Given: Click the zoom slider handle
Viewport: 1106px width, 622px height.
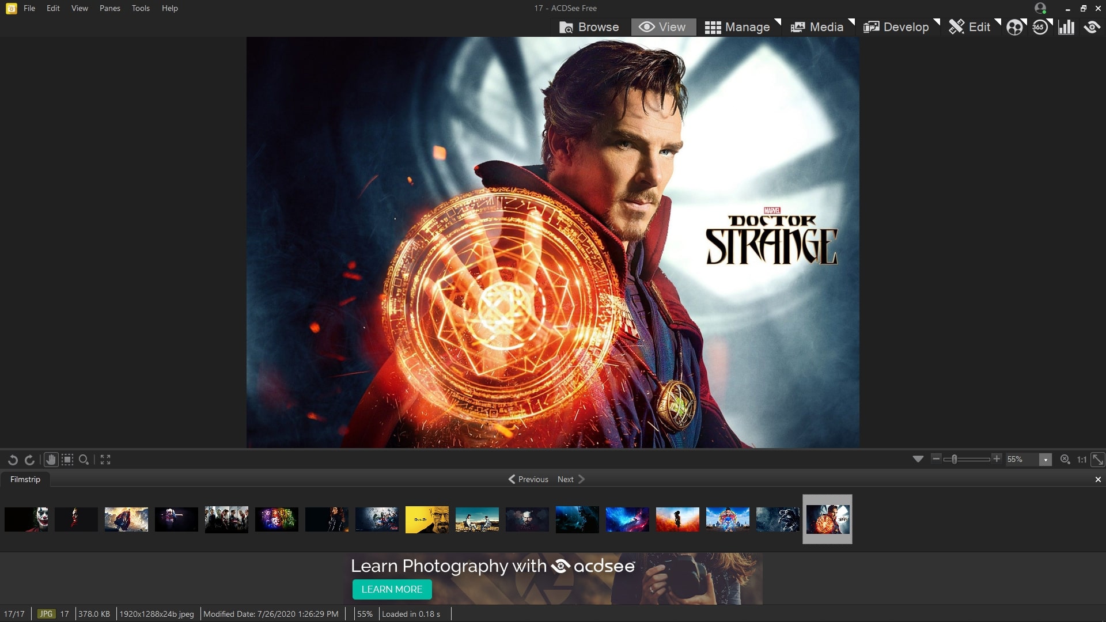Looking at the screenshot, I should pyautogui.click(x=954, y=459).
